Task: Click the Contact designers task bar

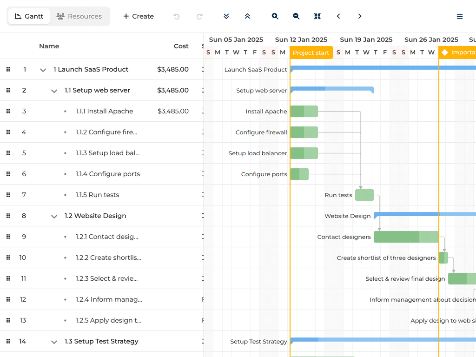Action: click(x=406, y=237)
